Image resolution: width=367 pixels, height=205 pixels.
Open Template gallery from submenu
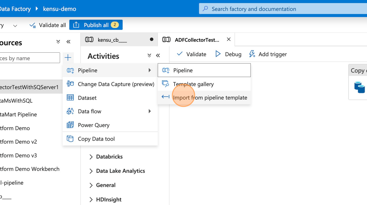point(204,84)
